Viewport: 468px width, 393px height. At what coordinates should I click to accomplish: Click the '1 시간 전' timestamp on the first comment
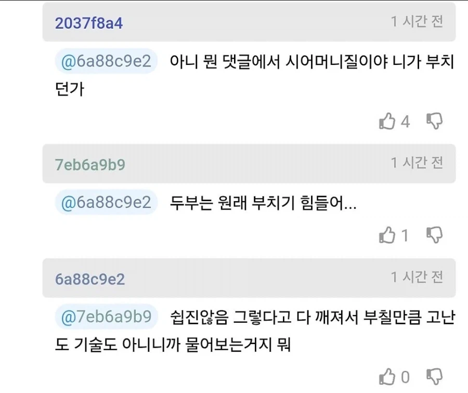click(x=416, y=22)
